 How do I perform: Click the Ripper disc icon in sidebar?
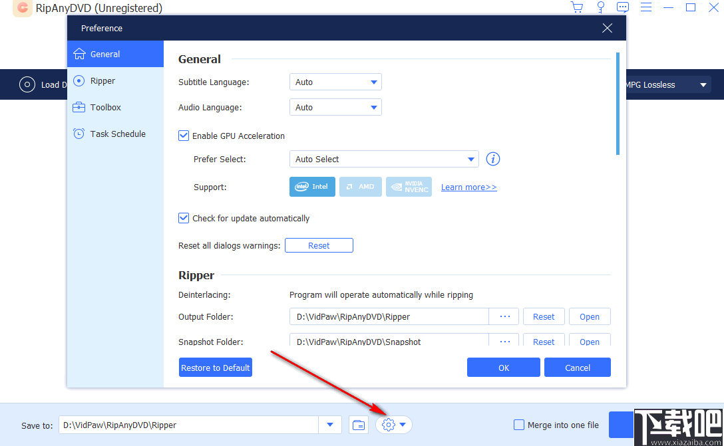79,80
